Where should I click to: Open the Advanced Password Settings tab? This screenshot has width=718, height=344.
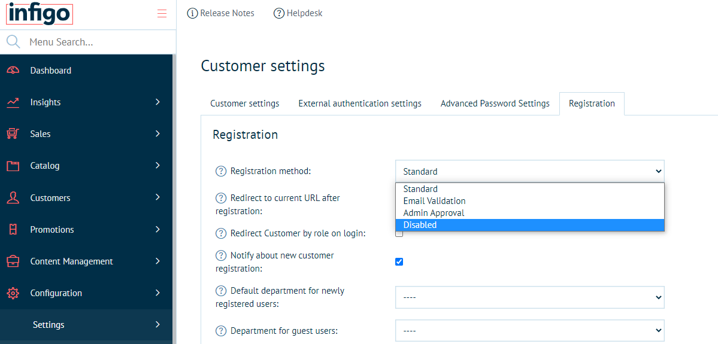point(495,103)
